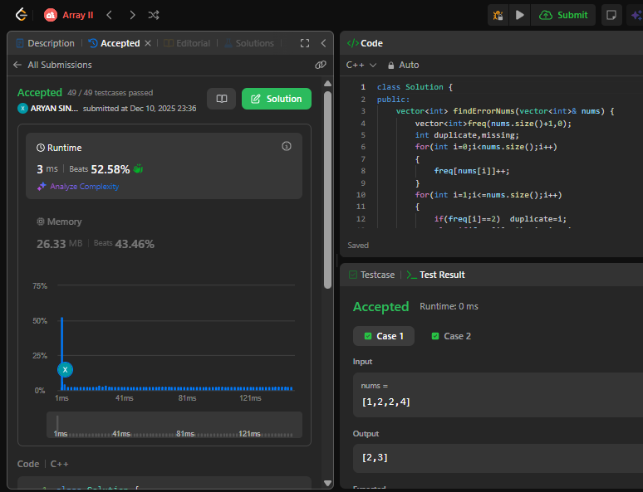This screenshot has height=492, width=643.
Task: Go to previous problem arrow
Action: (109, 15)
